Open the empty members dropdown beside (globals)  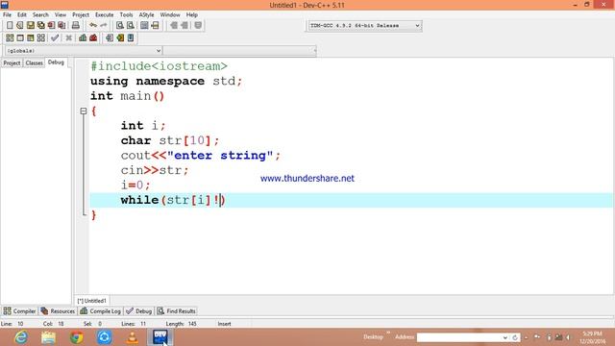click(314, 51)
